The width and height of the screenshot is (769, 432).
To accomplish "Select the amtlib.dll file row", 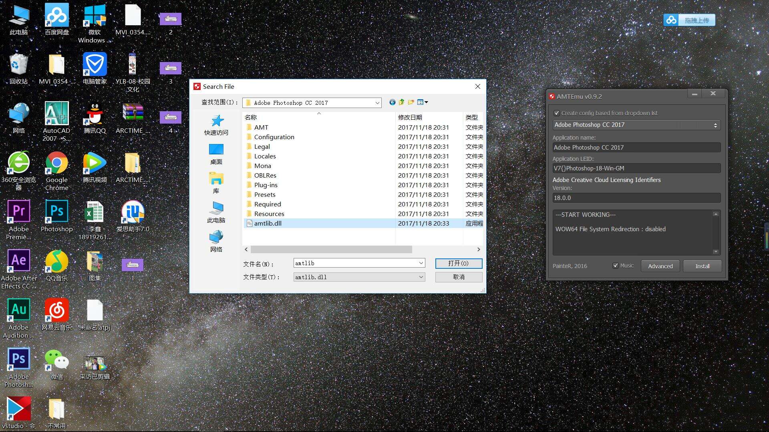I will coord(363,223).
